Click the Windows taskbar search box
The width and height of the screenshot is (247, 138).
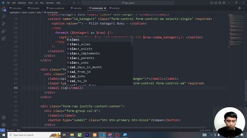click(x=34, y=135)
